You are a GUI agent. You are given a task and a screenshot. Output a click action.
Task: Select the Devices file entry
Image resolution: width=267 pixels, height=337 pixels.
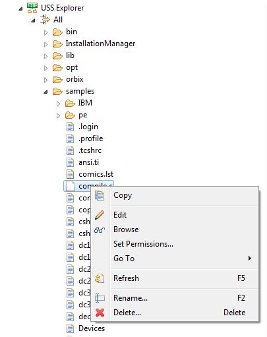(x=92, y=328)
